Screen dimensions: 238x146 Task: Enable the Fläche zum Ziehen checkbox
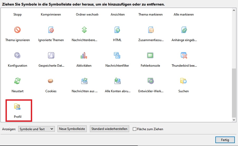[x=135, y=129]
